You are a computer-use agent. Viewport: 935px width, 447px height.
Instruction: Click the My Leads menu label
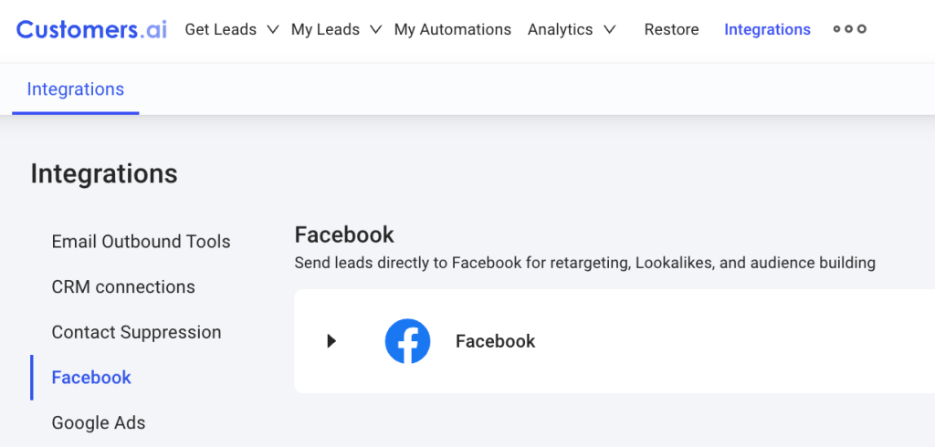326,29
